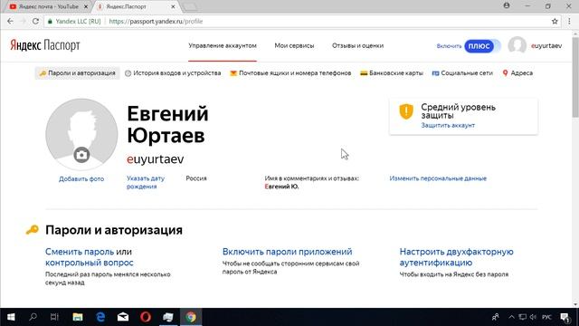
Task: Click контрольный вопрос link
Action: [x=90, y=263]
